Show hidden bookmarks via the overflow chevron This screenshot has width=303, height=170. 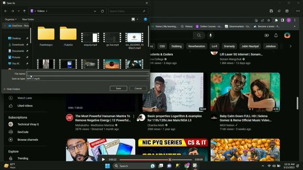pyautogui.click(x=294, y=26)
